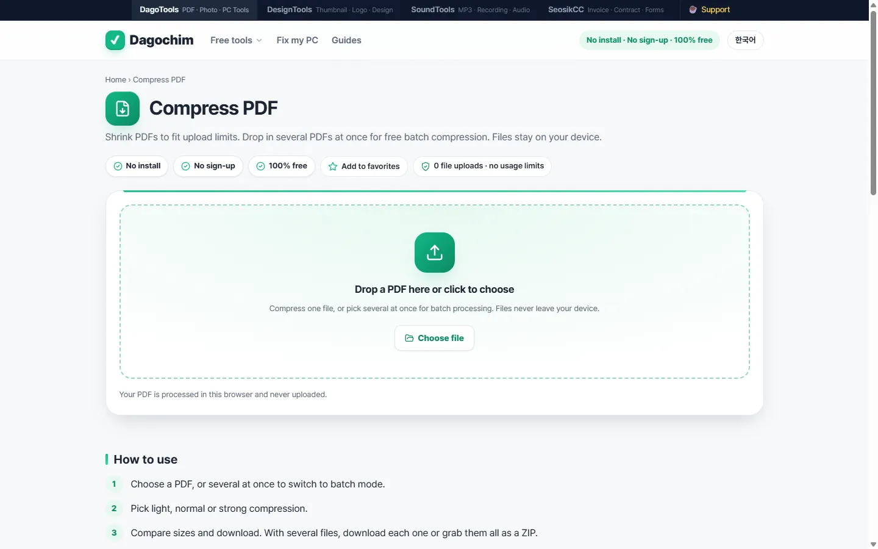Click the Support link text

[x=715, y=10]
